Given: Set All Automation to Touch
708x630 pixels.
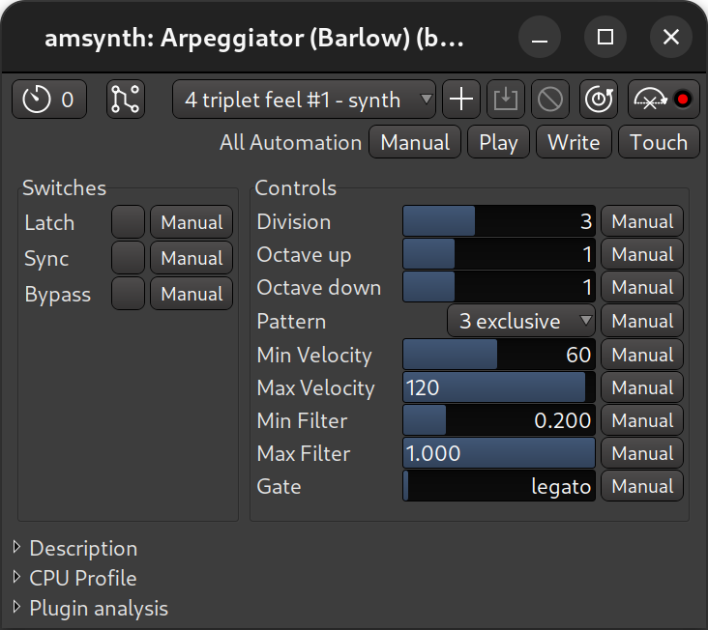Looking at the screenshot, I should coord(659,142).
